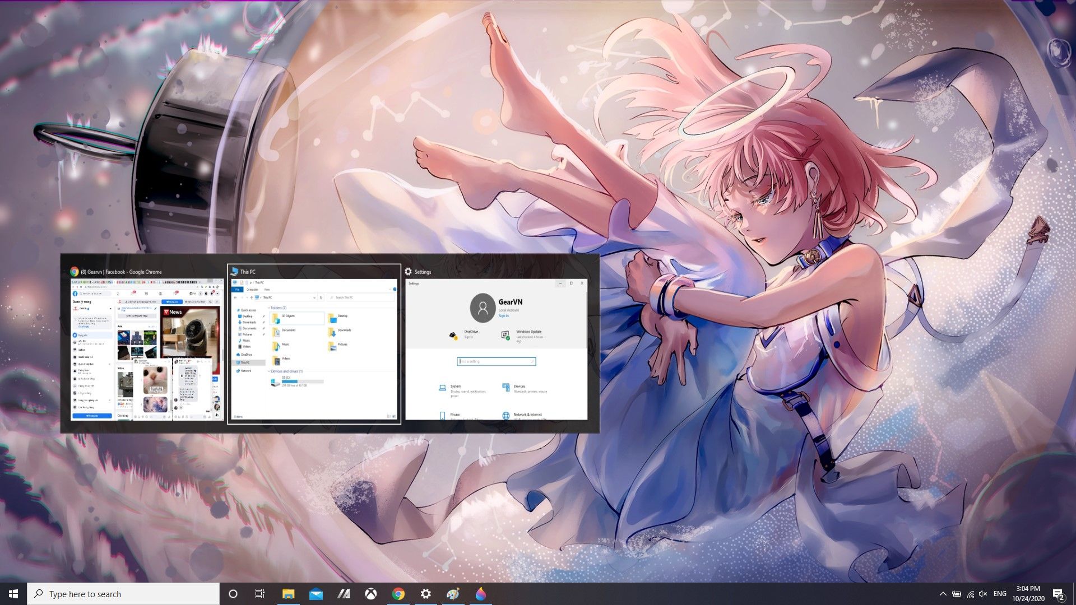Open Action Center with 2 notifications
Image resolution: width=1076 pixels, height=605 pixels.
point(1058,594)
